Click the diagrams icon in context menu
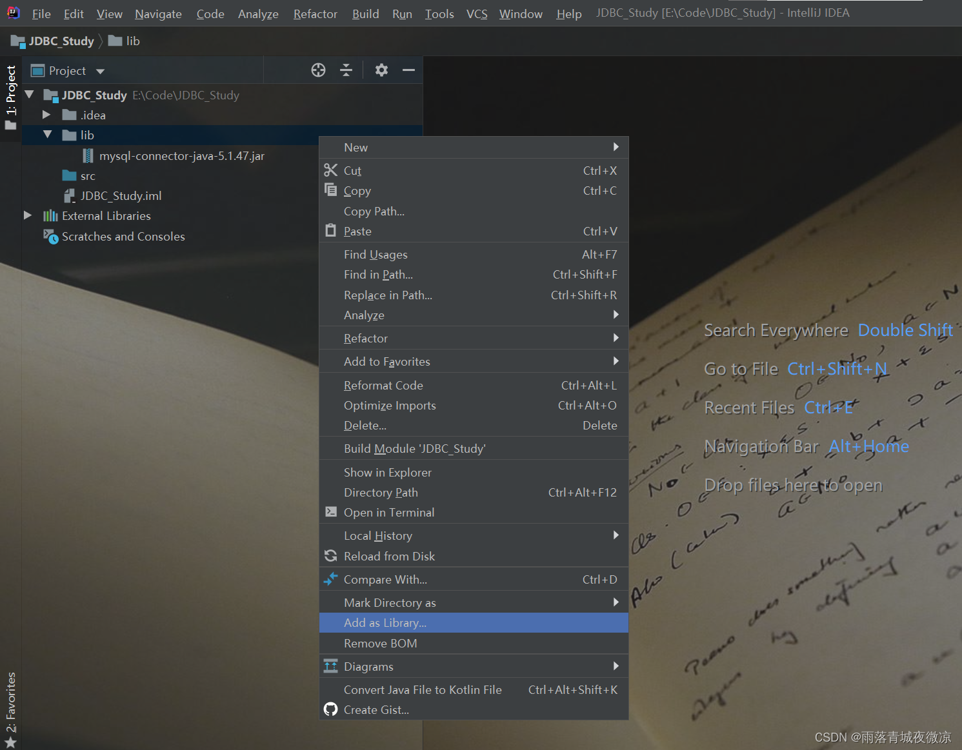This screenshot has height=750, width=962. click(x=331, y=666)
